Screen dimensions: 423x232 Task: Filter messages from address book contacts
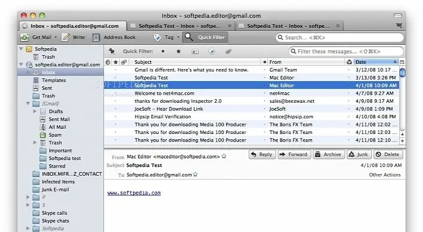[195, 51]
